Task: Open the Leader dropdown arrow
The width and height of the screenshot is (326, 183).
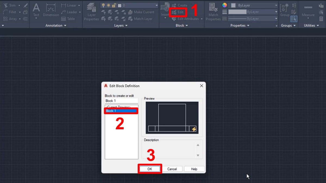Action: tap(80, 12)
